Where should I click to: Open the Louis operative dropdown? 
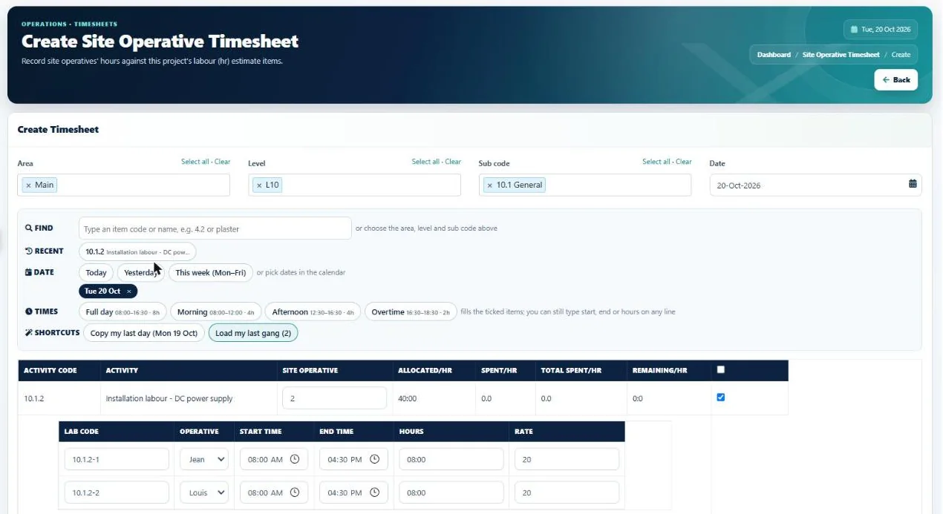[204, 492]
